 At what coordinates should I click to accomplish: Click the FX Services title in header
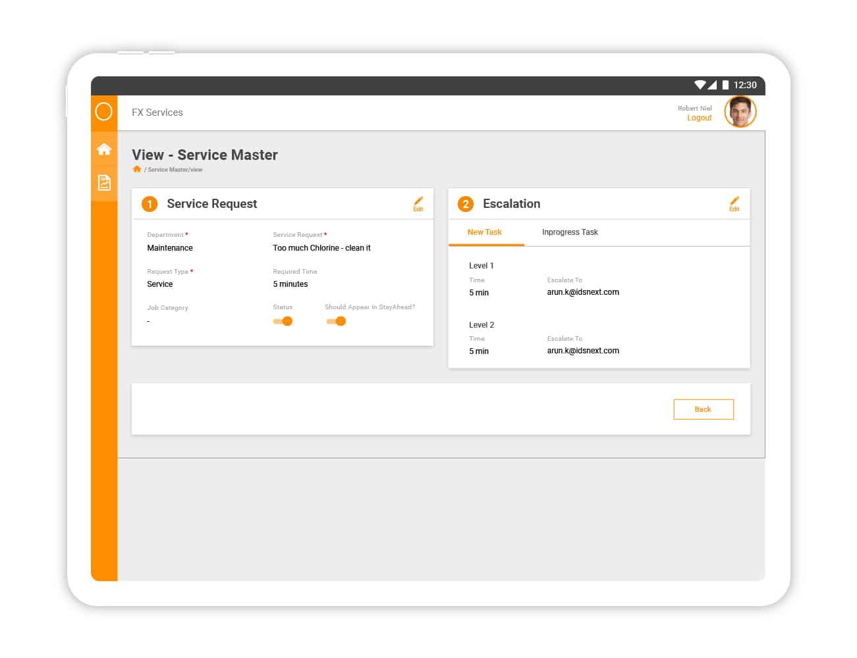point(157,113)
